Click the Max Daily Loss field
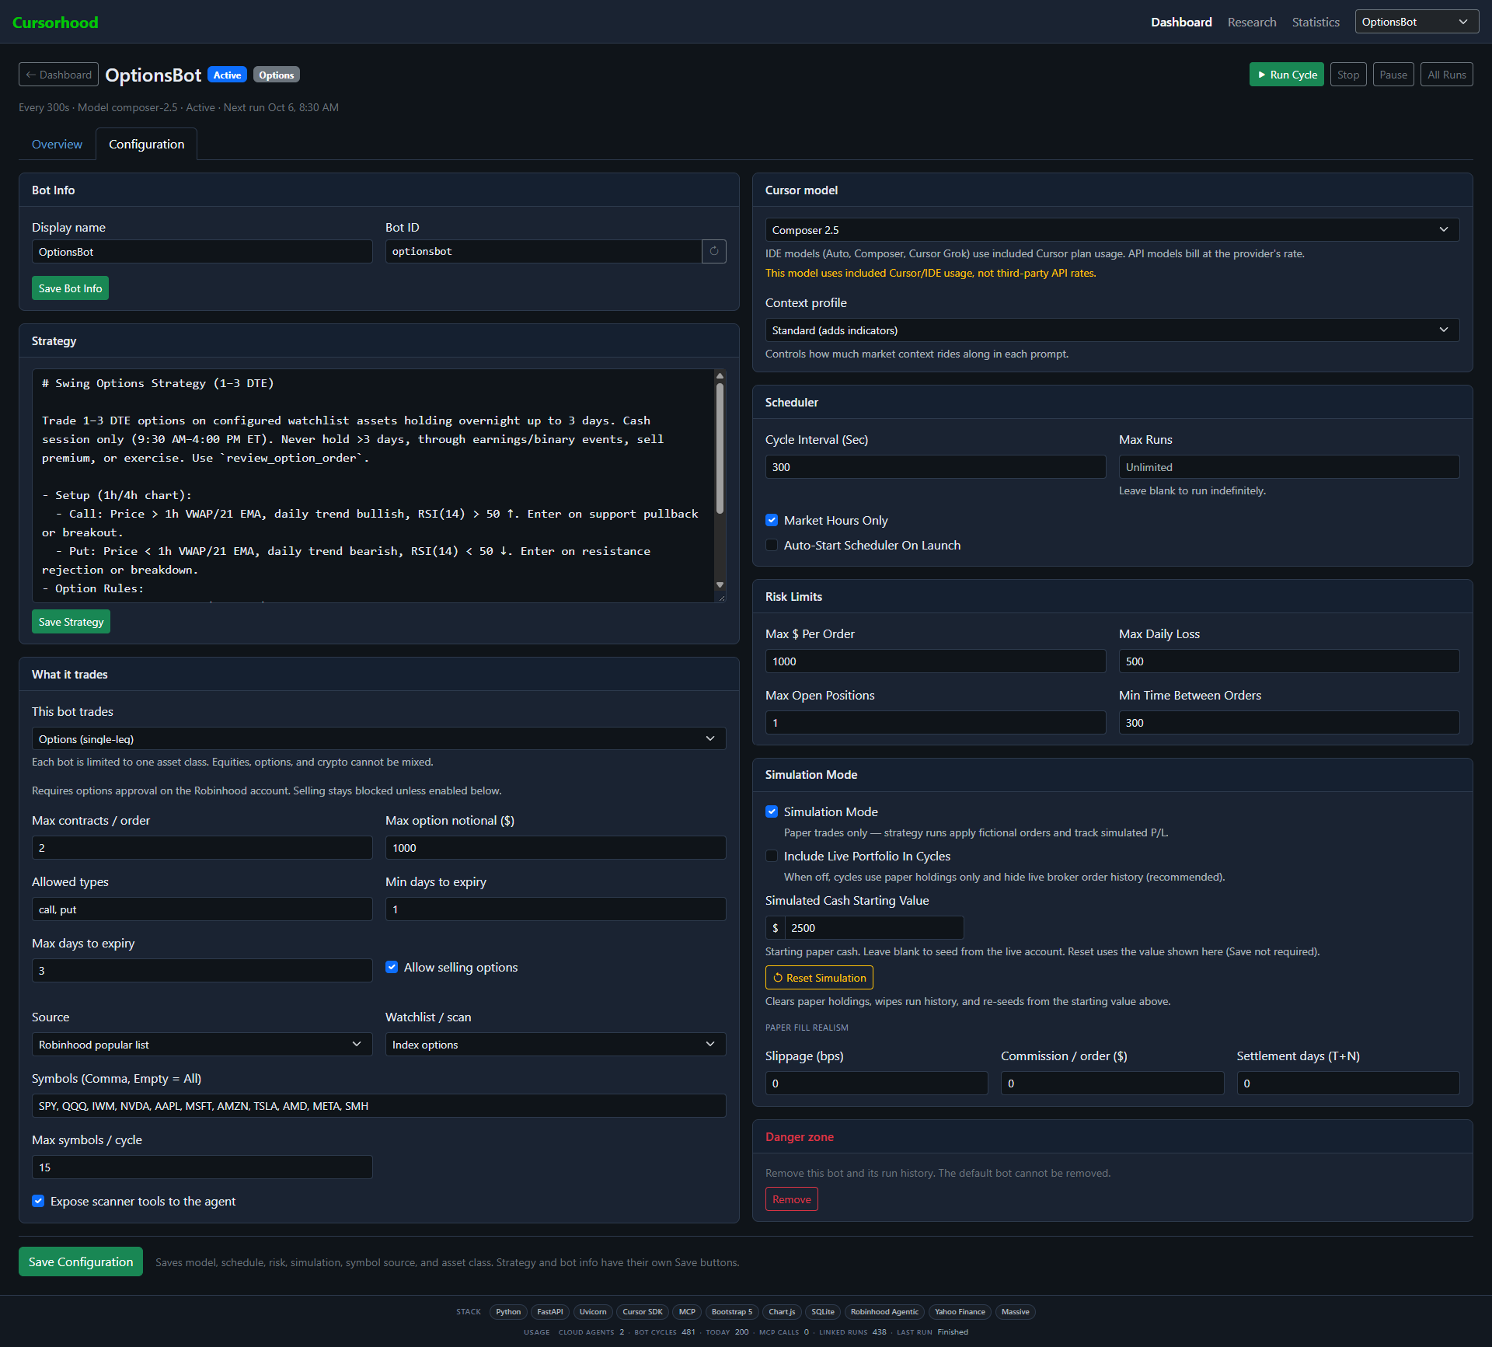The width and height of the screenshot is (1492, 1347). [1288, 661]
